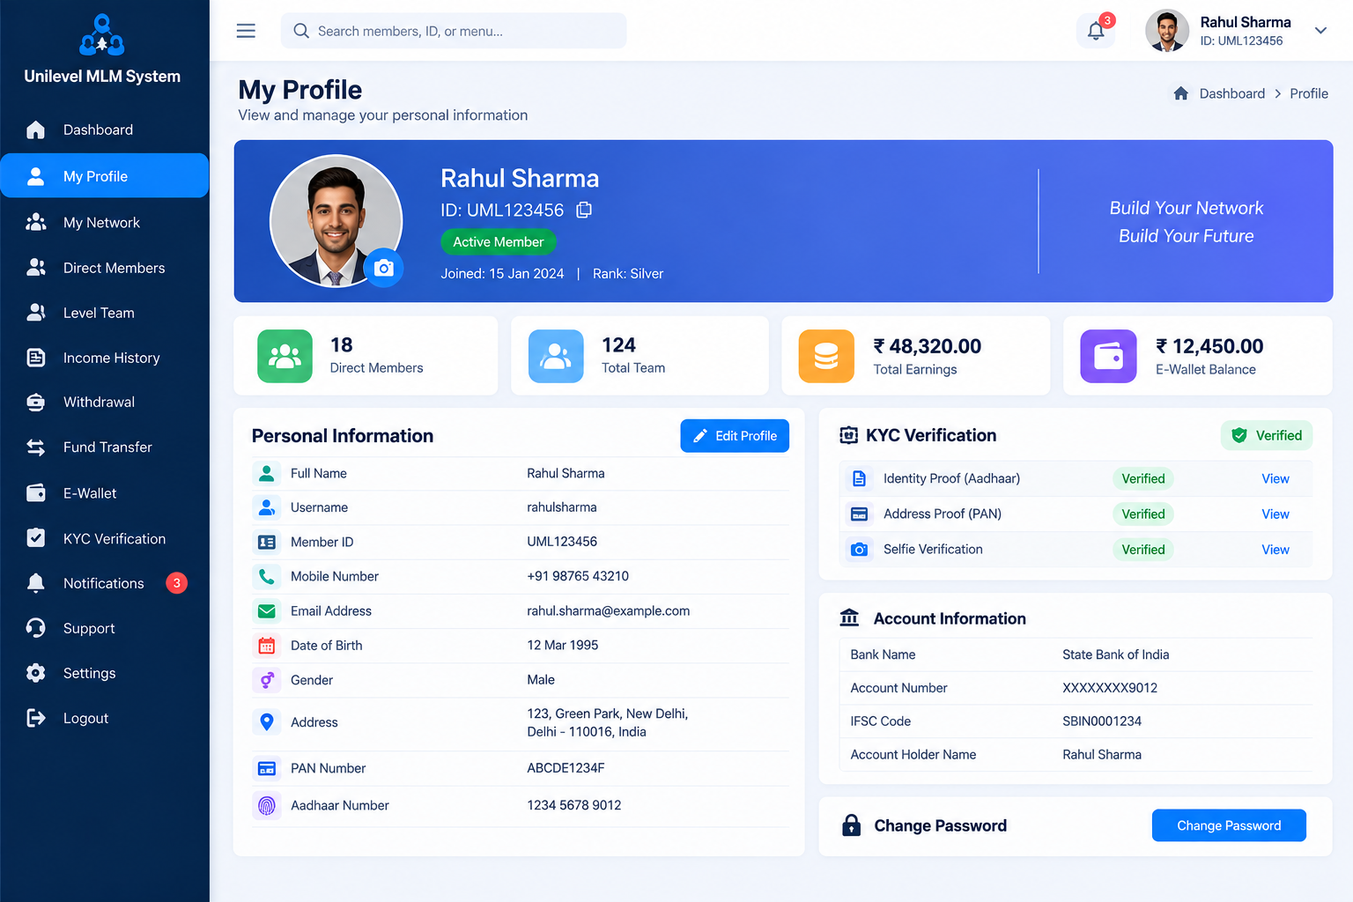Image resolution: width=1353 pixels, height=902 pixels.
Task: Click the Change Password lock icon
Action: pyautogui.click(x=851, y=825)
